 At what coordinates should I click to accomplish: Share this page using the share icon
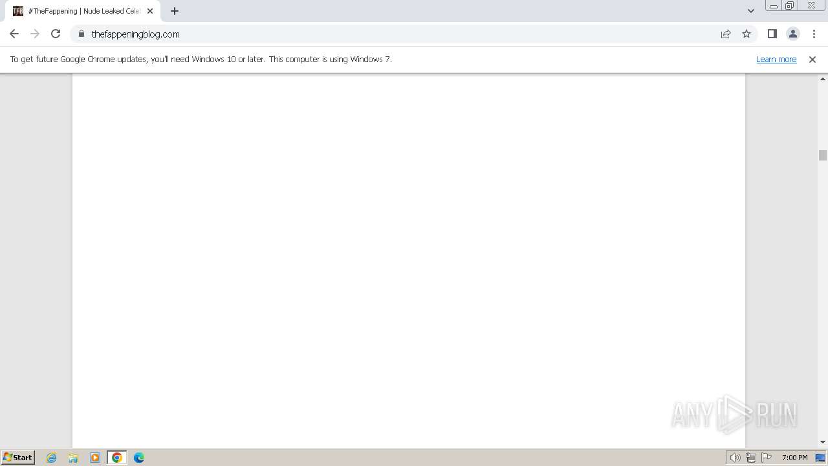(x=726, y=34)
